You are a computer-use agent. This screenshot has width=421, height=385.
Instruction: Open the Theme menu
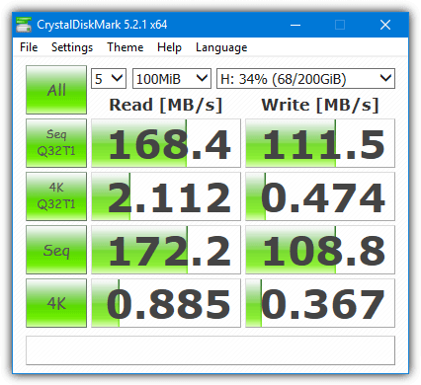coord(126,47)
